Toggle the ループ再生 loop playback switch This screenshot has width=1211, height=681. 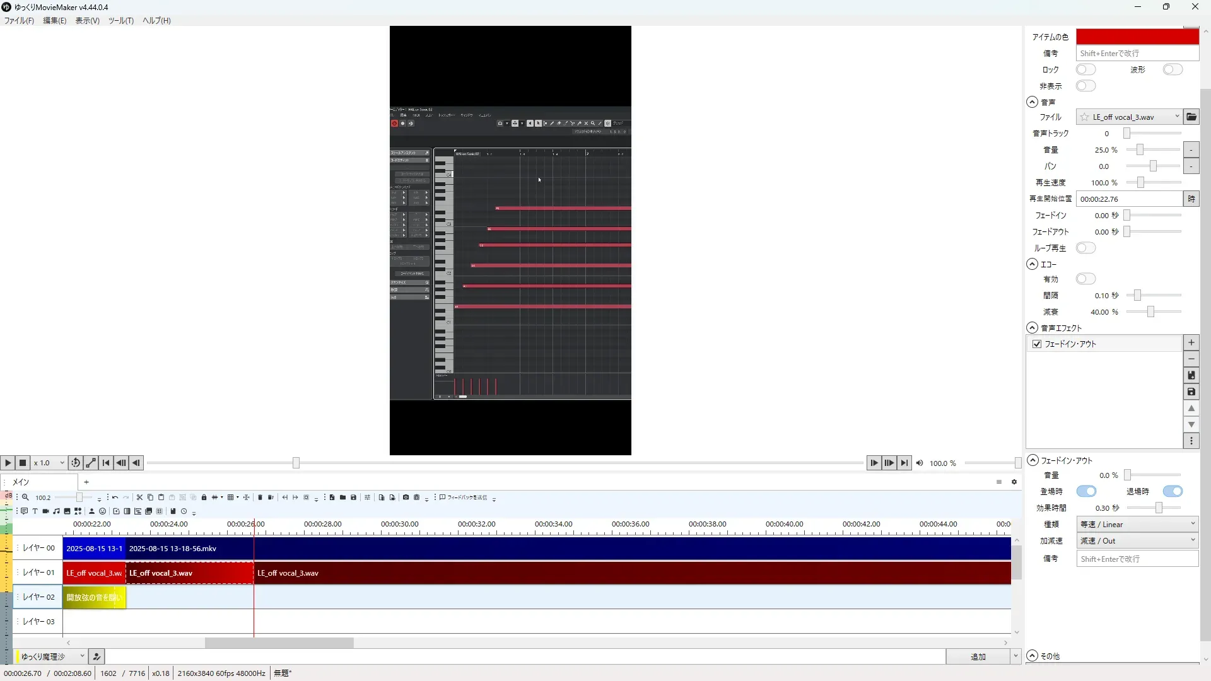point(1085,248)
